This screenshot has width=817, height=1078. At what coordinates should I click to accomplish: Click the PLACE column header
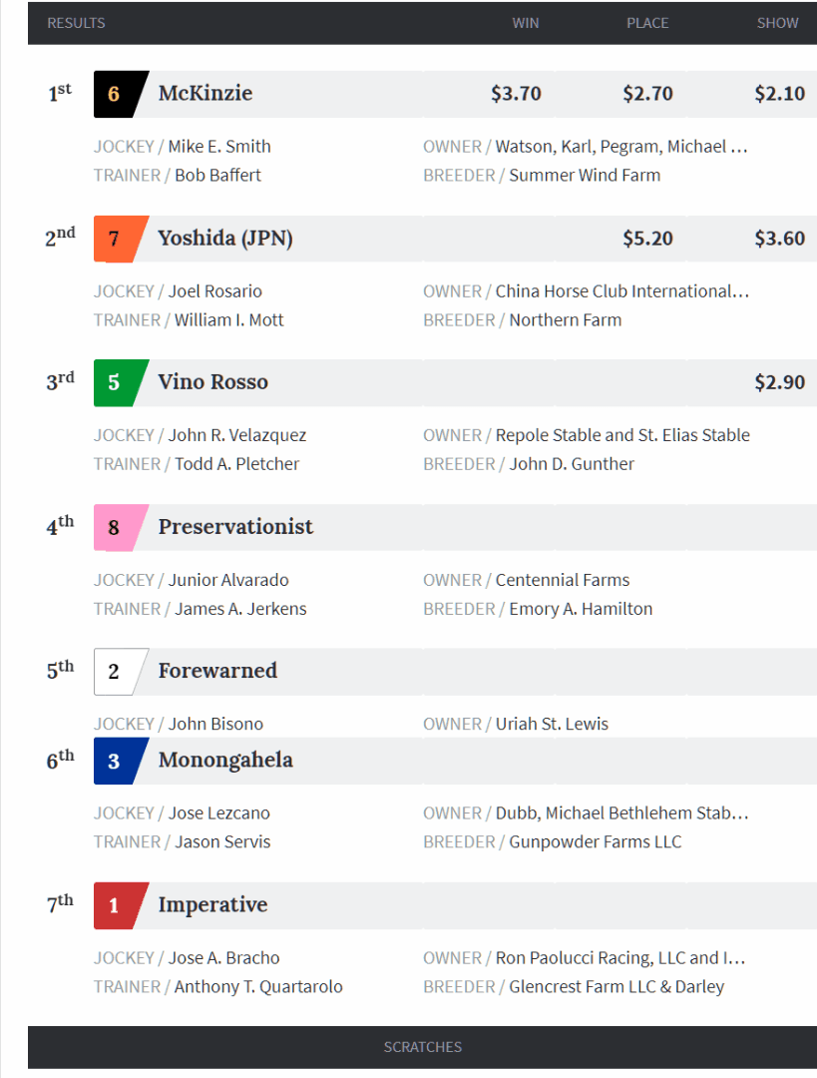point(647,23)
